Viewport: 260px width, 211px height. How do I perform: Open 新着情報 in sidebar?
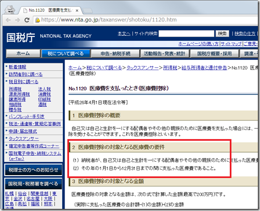pyautogui.click(x=18, y=67)
